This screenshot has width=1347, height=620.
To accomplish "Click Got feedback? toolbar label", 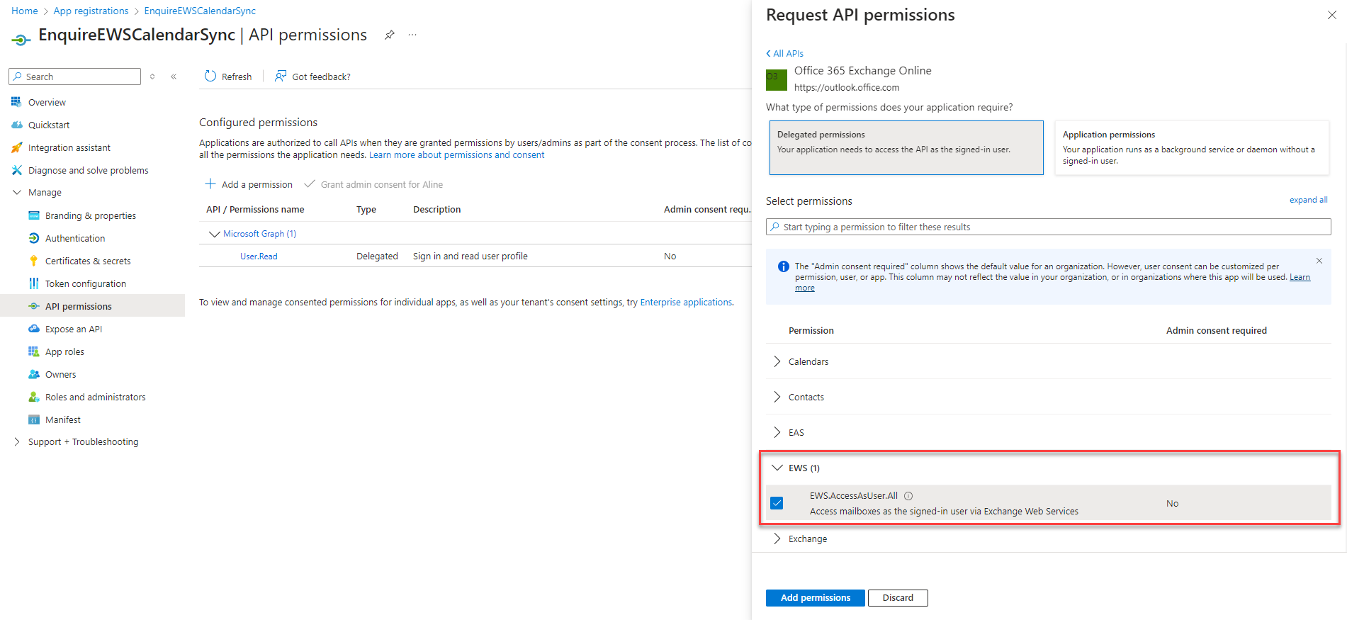I will coord(321,77).
